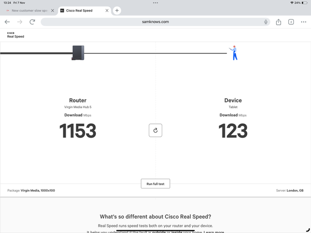Open the browser three-dots menu
Viewport: 311px width, 233px height.
pos(304,22)
